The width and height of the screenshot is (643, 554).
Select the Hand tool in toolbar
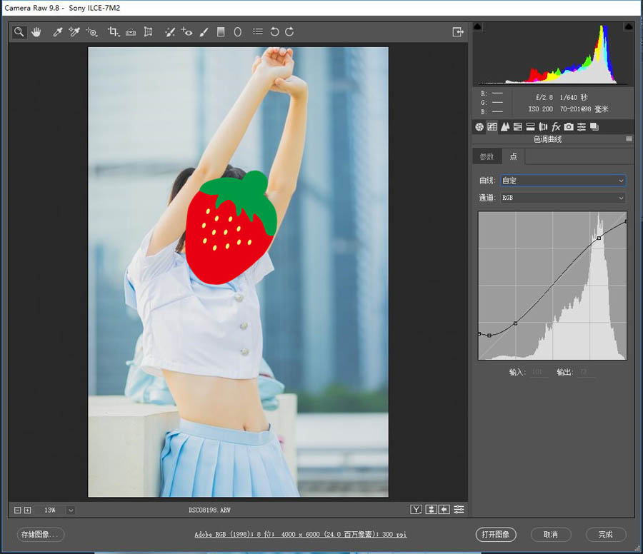[36, 32]
